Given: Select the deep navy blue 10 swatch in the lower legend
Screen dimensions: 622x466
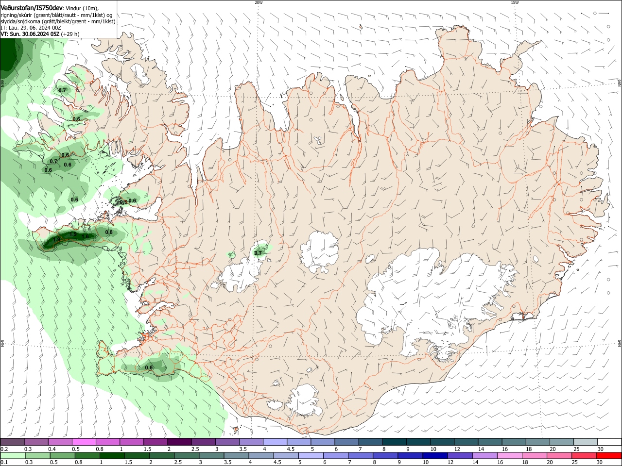Looking at the screenshot, I should pyautogui.click(x=434, y=455).
